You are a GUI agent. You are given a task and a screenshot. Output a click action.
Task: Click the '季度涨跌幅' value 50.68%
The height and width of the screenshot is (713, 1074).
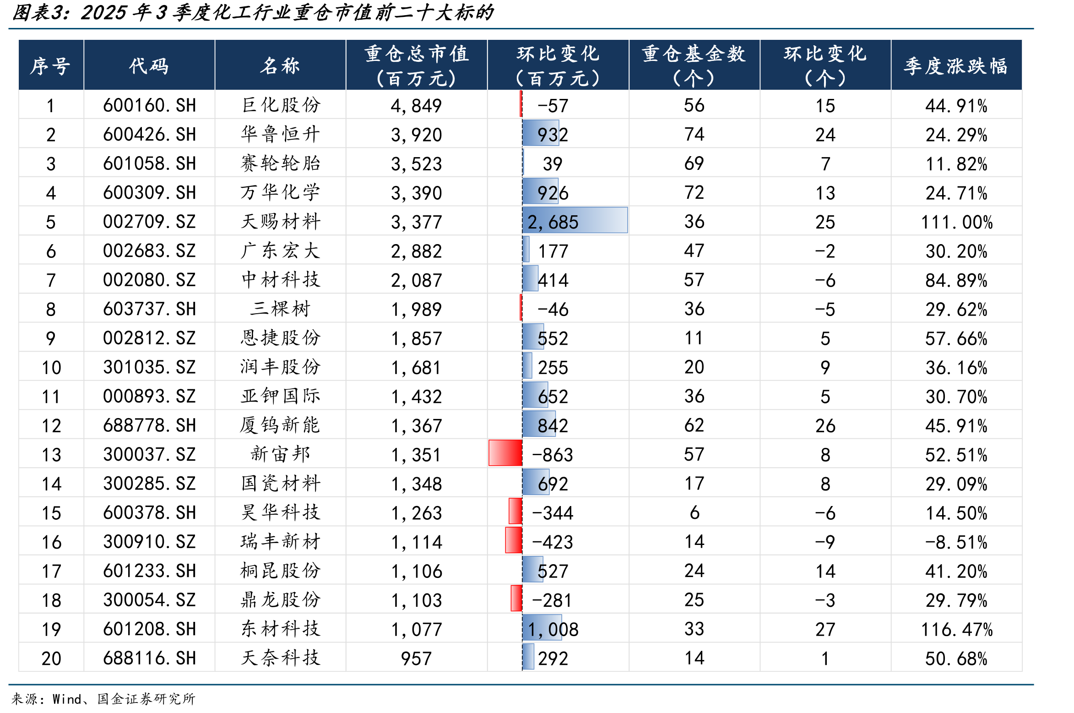pos(956,659)
